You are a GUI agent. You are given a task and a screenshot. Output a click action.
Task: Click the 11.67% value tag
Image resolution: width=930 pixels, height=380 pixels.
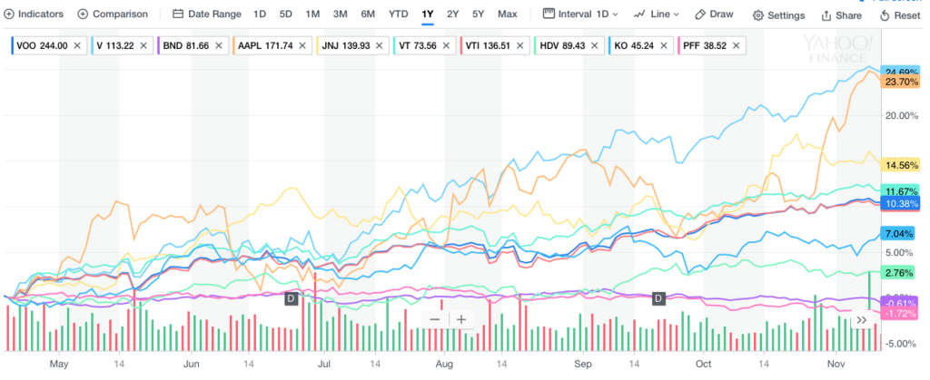point(901,191)
